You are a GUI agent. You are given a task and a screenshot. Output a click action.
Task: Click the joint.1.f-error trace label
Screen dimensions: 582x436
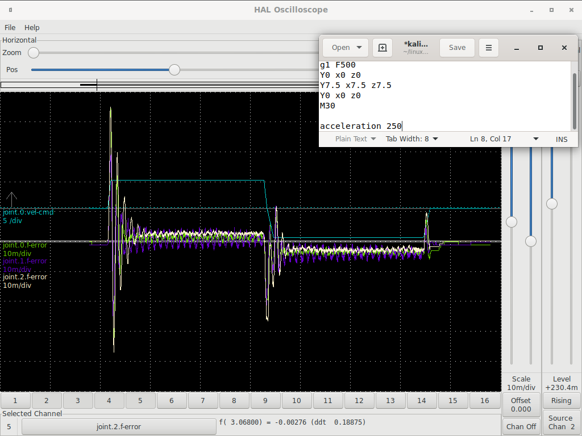[x=25, y=261]
